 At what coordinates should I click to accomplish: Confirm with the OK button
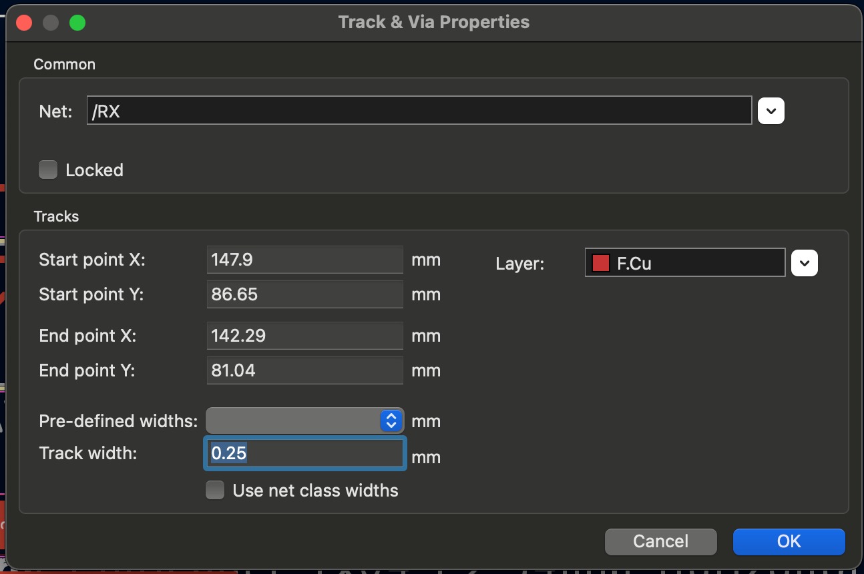tap(789, 541)
